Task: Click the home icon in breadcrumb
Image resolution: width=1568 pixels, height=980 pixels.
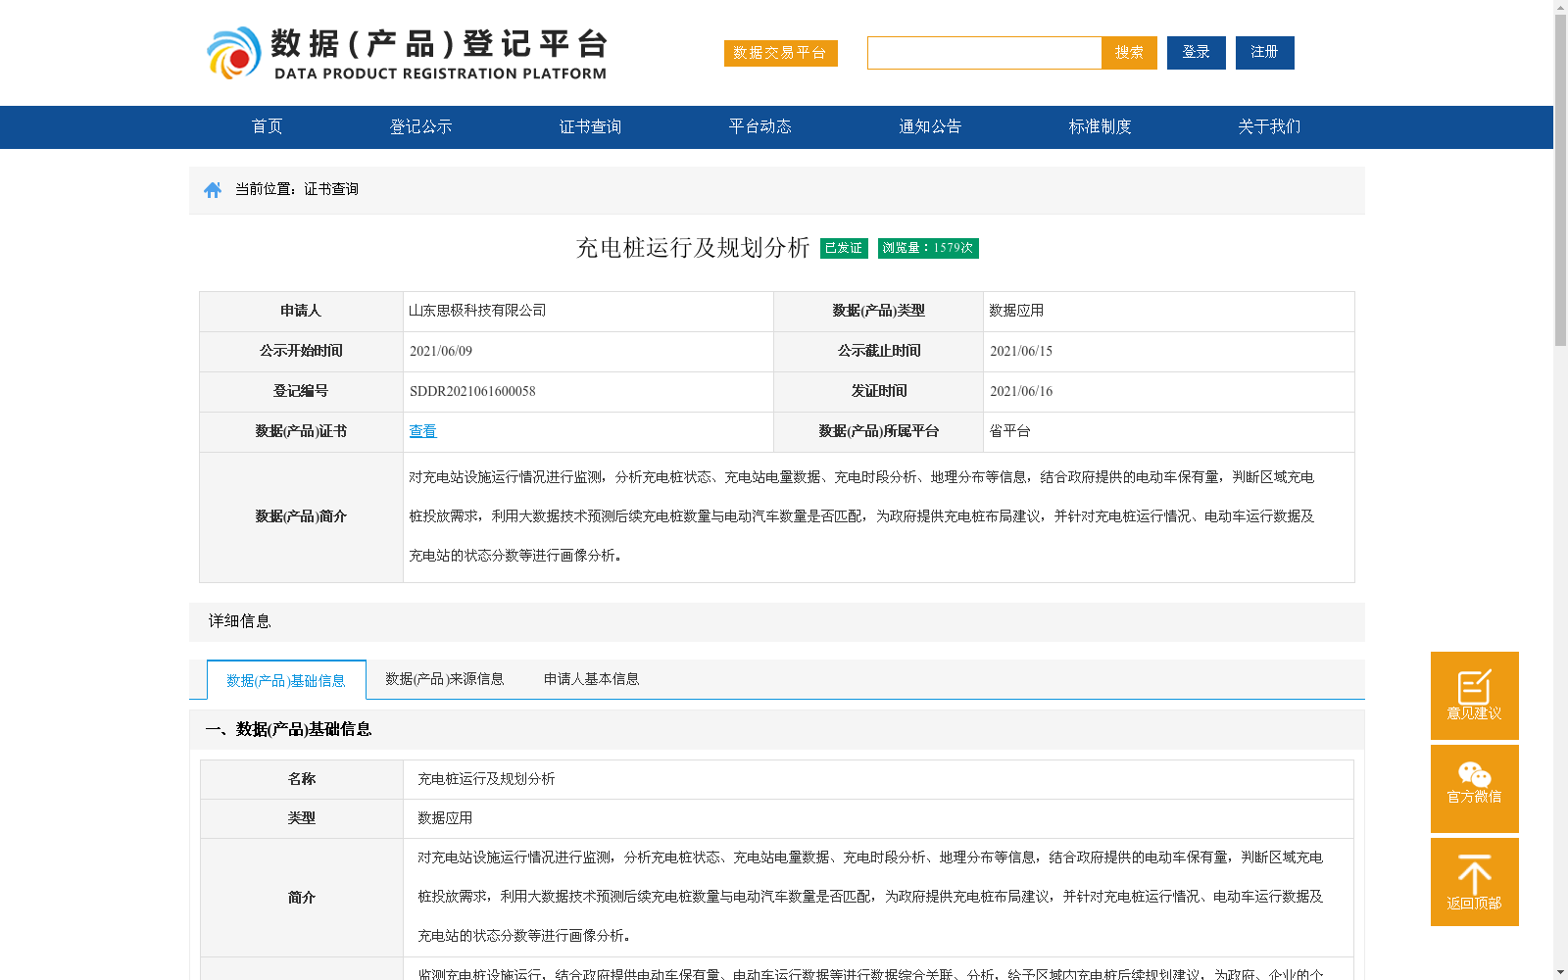Action: click(213, 190)
